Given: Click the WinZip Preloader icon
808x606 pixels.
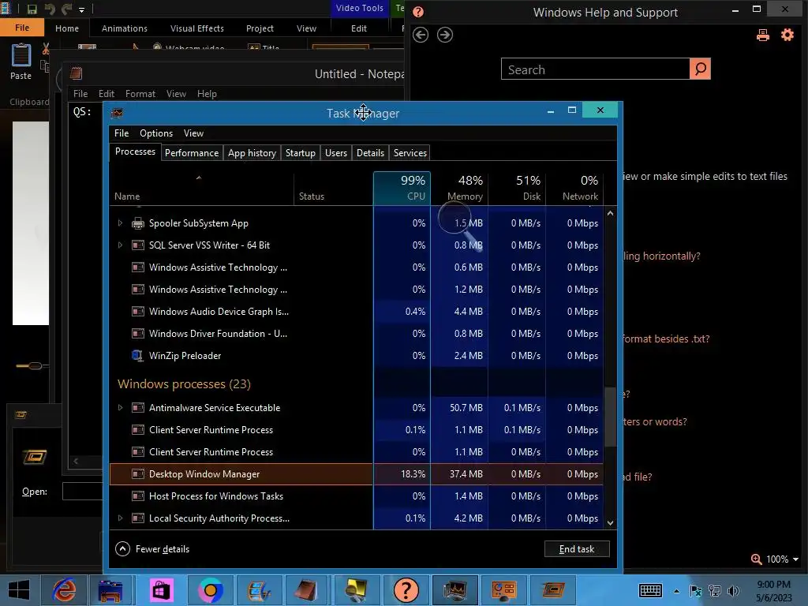Looking at the screenshot, I should 137,356.
